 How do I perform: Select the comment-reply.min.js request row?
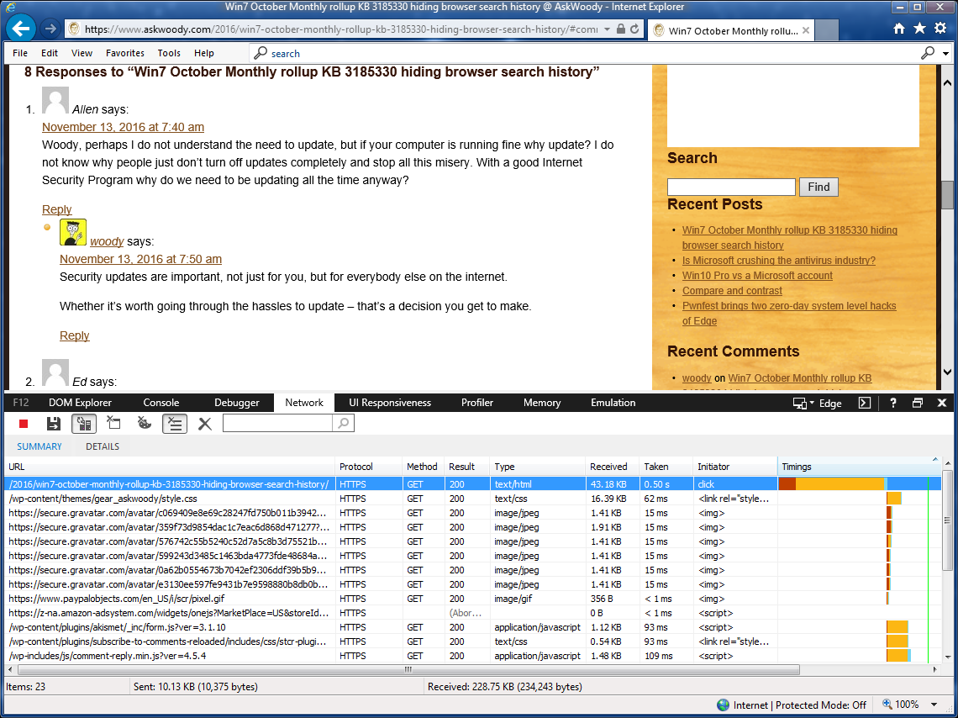coord(471,656)
